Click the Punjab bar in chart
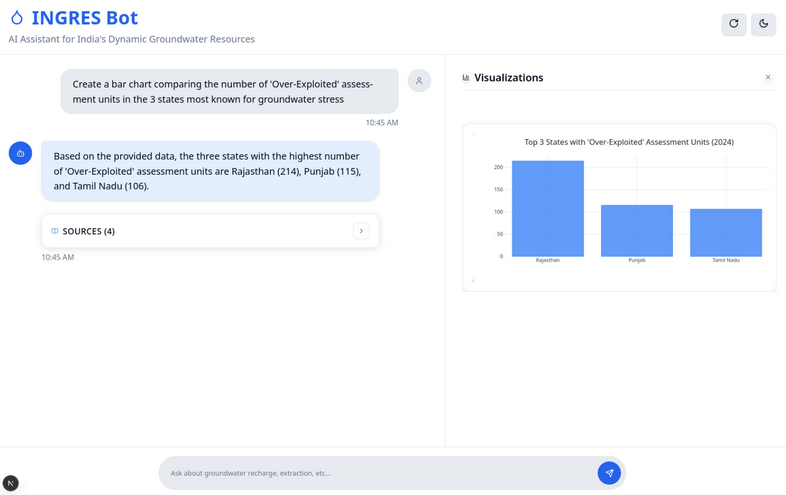Image resolution: width=786 pixels, height=495 pixels. pyautogui.click(x=637, y=231)
